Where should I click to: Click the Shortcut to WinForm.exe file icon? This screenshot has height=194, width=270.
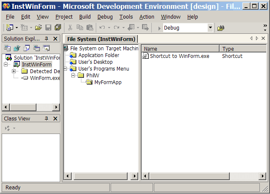[145, 56]
